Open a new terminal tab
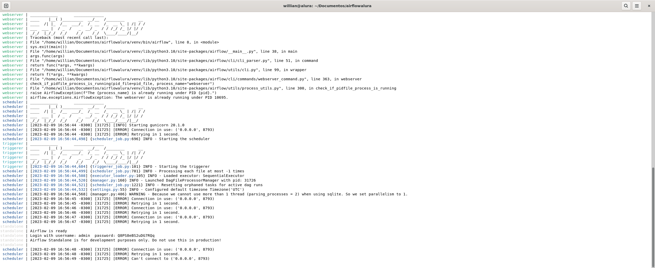Image resolution: width=655 pixels, height=268 pixels. tap(6, 6)
